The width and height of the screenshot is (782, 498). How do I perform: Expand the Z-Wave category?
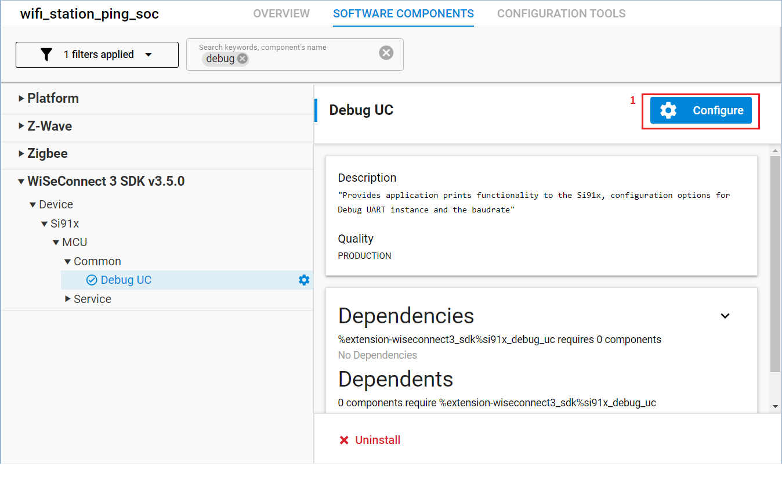point(21,126)
